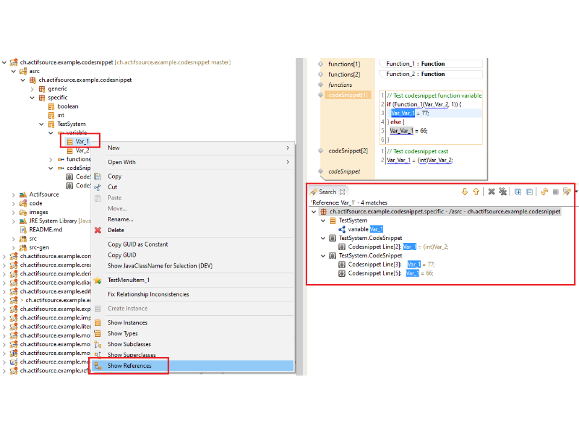Image resolution: width=579 pixels, height=434 pixels.
Task: Remove all matches in Search toolbar
Action: tap(502, 192)
